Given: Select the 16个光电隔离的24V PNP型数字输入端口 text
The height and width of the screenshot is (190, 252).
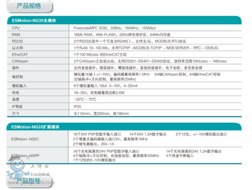Looking at the screenshot, I should (x=106, y=151).
